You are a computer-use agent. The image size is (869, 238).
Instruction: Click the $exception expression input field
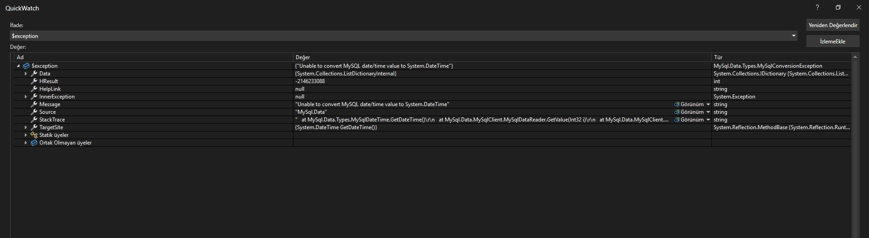pos(398,36)
